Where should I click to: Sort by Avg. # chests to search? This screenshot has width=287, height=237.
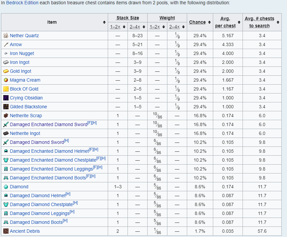click(278, 22)
